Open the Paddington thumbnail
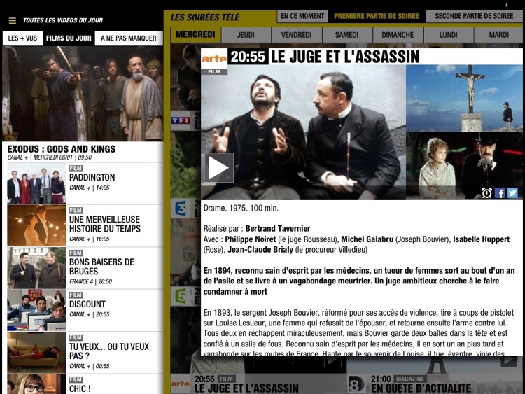This screenshot has height=394, width=525. (36, 183)
